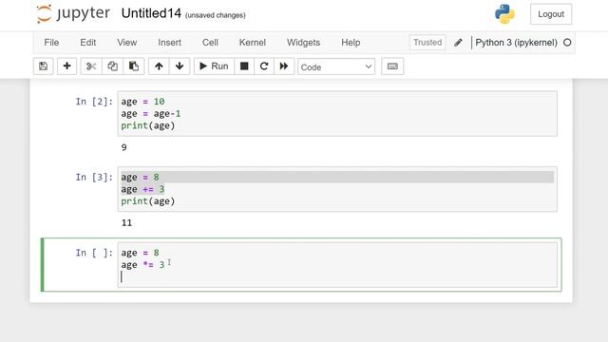Click the line 'age *= 3'
608x342 pixels.
(x=142, y=265)
